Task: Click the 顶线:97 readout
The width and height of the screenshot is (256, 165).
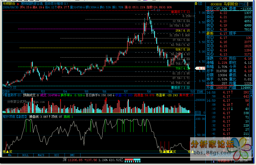Action: coord(57,117)
